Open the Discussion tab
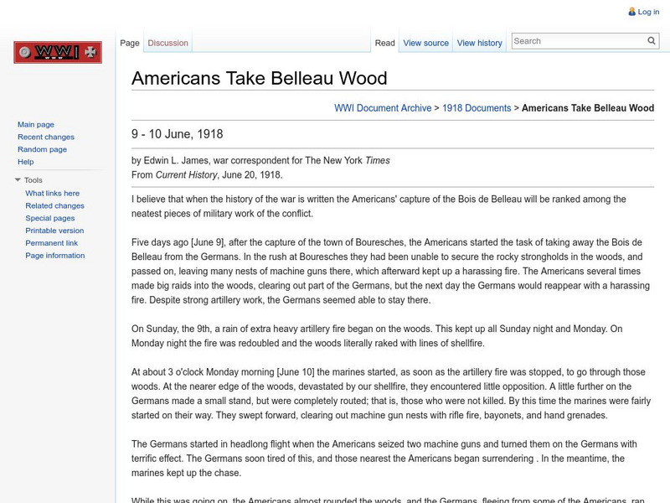This screenshot has width=670, height=503. 167,42
